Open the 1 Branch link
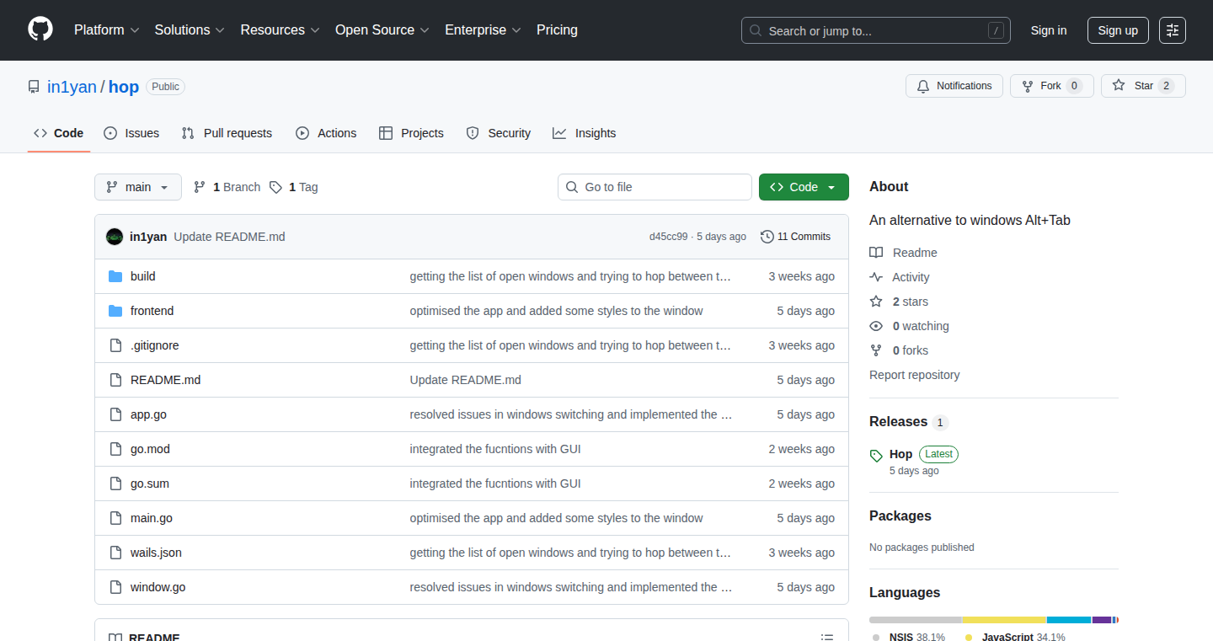1213x641 pixels. (x=227, y=187)
